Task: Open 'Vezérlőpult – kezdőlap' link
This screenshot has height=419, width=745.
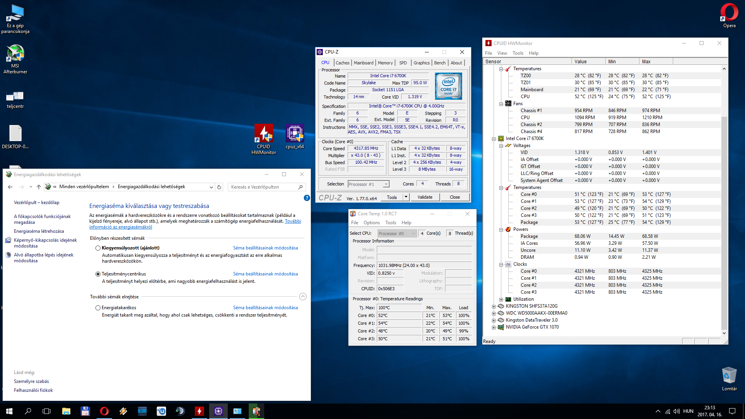Action: (36, 203)
